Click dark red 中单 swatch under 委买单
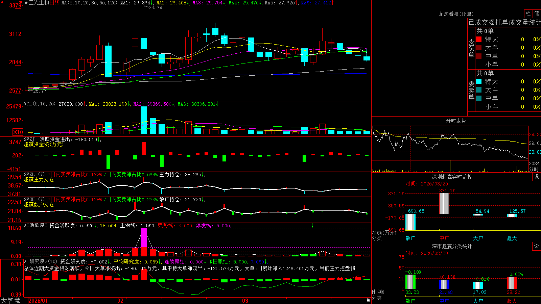Viewport: 541px width, 304px height. point(479,56)
